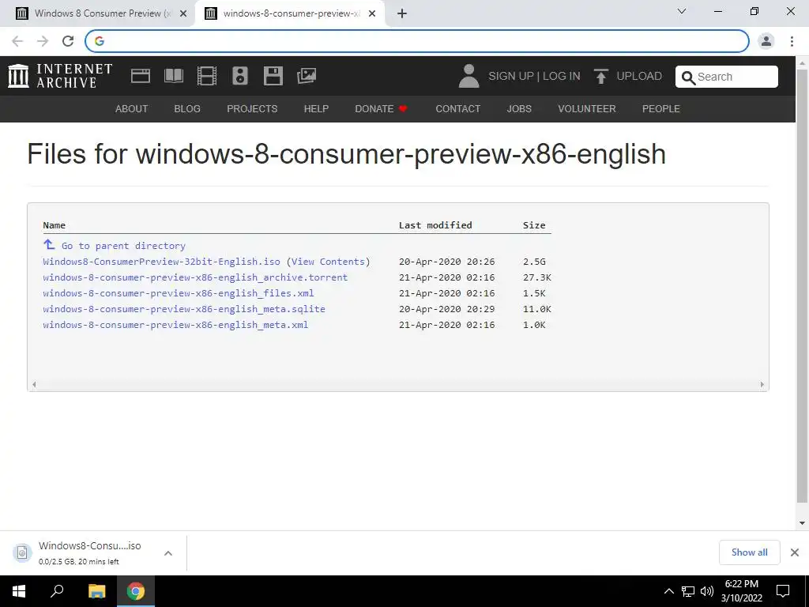809x607 pixels.
Task: Click the file list left scroll arrow
Action: tap(34, 385)
